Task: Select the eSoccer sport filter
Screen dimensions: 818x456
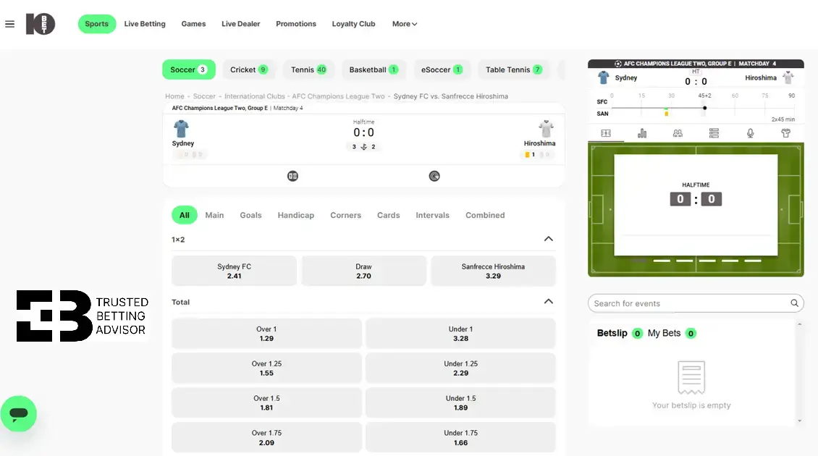Action: click(x=442, y=69)
